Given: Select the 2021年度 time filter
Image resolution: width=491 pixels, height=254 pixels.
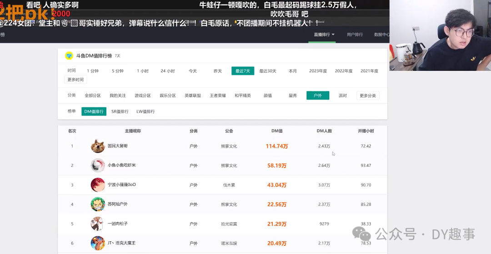Looking at the screenshot, I should click(x=370, y=71).
